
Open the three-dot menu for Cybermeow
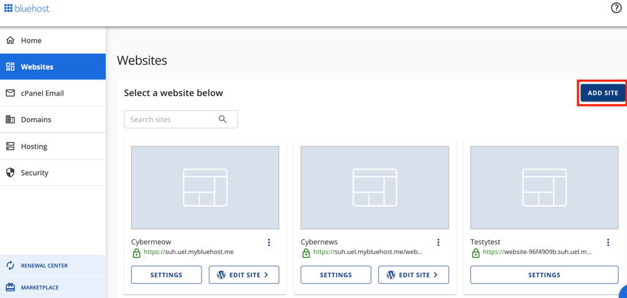pos(269,242)
